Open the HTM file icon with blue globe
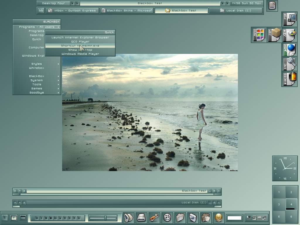Screen dimensions: 300x225 (289, 50)
